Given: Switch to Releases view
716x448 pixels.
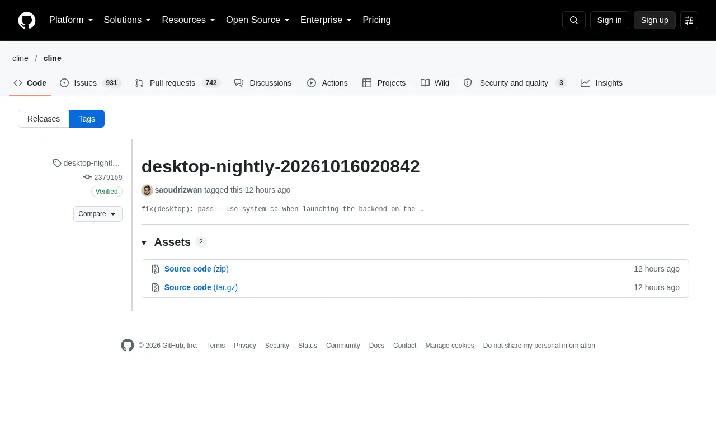Looking at the screenshot, I should (44, 119).
